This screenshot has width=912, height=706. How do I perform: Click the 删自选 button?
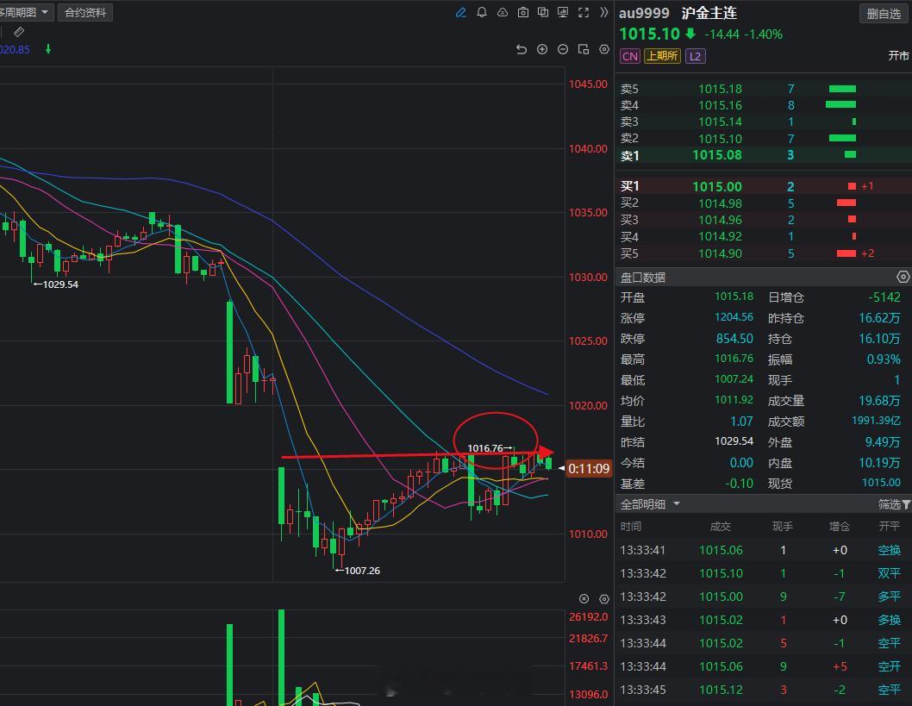tap(883, 13)
